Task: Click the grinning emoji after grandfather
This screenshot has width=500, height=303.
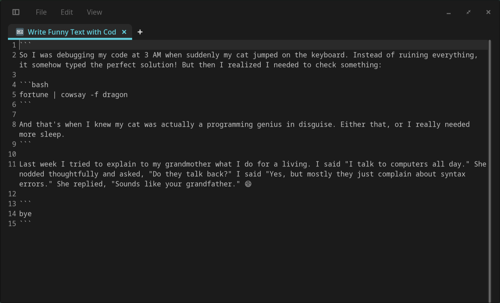Action: click(x=248, y=184)
